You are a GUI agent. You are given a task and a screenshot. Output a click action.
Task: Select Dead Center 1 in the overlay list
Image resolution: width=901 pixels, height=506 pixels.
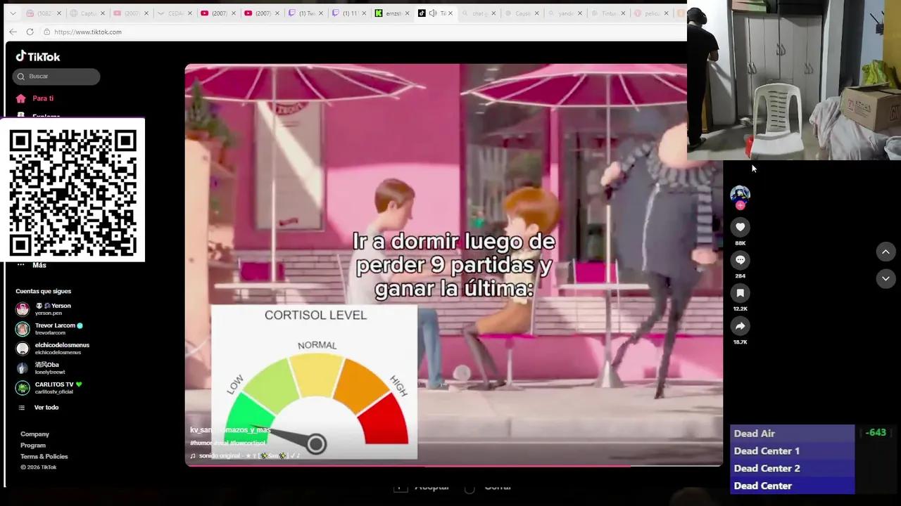point(792,451)
